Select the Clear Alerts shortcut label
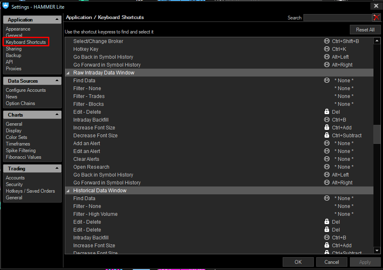Screen dimensions: 383x270 tap(86, 159)
